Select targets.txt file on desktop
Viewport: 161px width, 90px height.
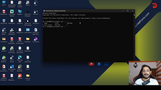point(20,21)
